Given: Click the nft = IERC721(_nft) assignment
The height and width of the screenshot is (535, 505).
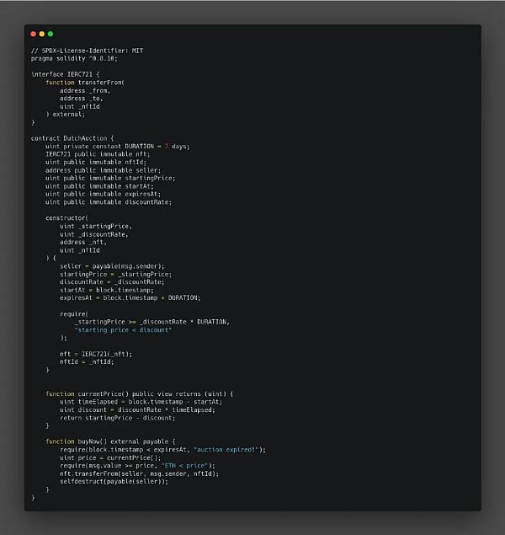Looking at the screenshot, I should point(96,353).
